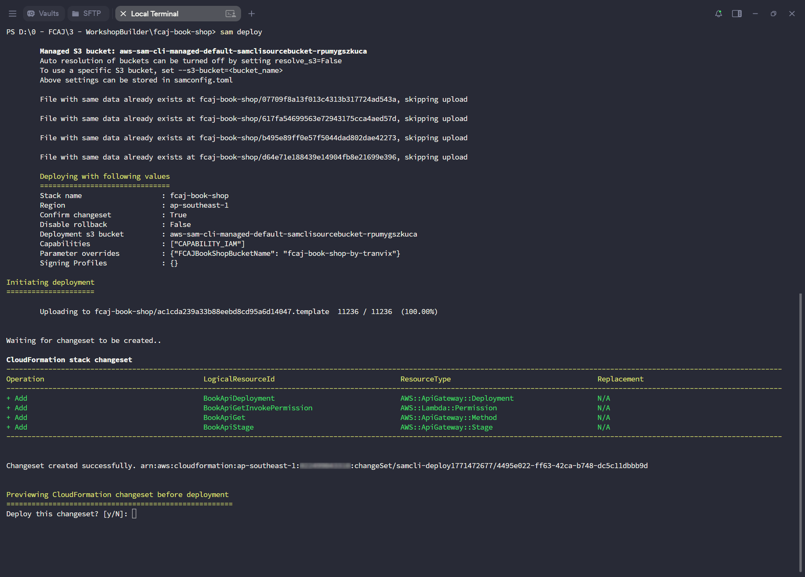This screenshot has height=577, width=805.
Task: Click the samconfig.toml settings line
Action: click(136, 80)
